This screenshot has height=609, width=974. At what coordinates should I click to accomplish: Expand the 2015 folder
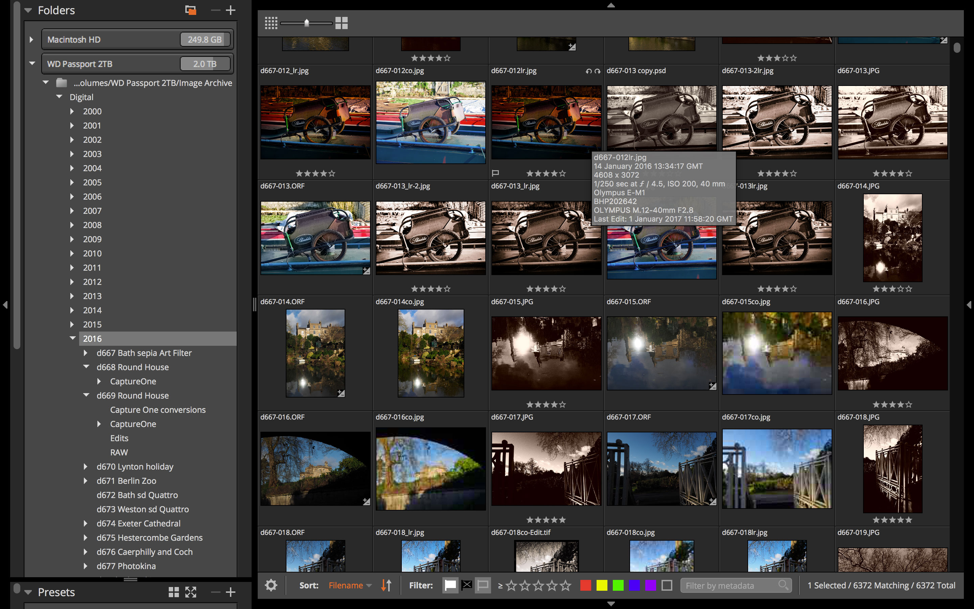pyautogui.click(x=72, y=324)
